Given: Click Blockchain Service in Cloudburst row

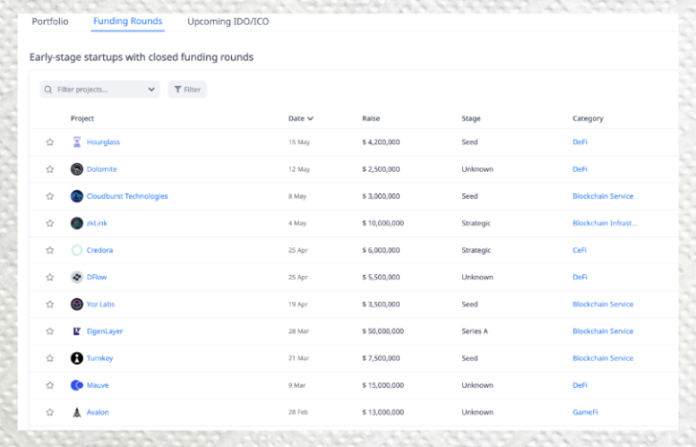Looking at the screenshot, I should [x=602, y=196].
